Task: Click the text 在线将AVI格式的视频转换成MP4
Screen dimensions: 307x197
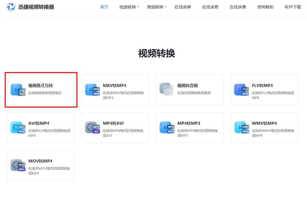Action: pyautogui.click(x=49, y=133)
